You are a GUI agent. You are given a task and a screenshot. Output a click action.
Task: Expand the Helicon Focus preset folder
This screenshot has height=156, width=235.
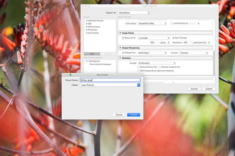(87, 27)
